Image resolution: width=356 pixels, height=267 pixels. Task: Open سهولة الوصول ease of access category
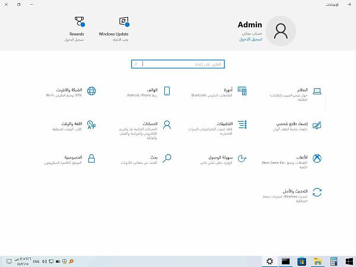[224, 160]
